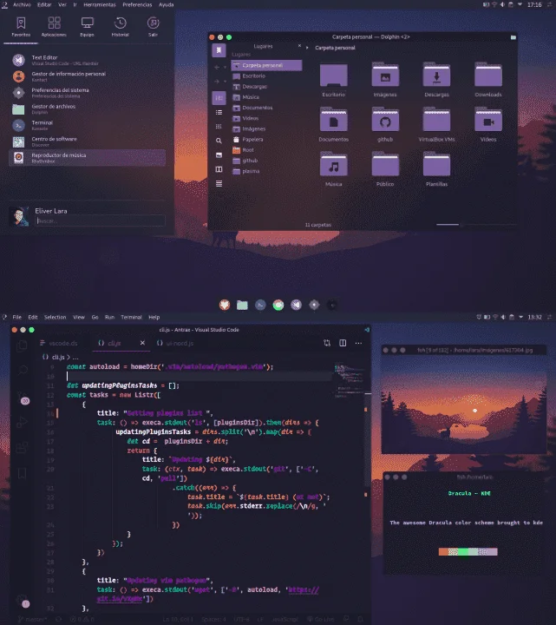Screen dimensions: 556x625
Task: Close the cli.js editor tab
Action: 142,343
